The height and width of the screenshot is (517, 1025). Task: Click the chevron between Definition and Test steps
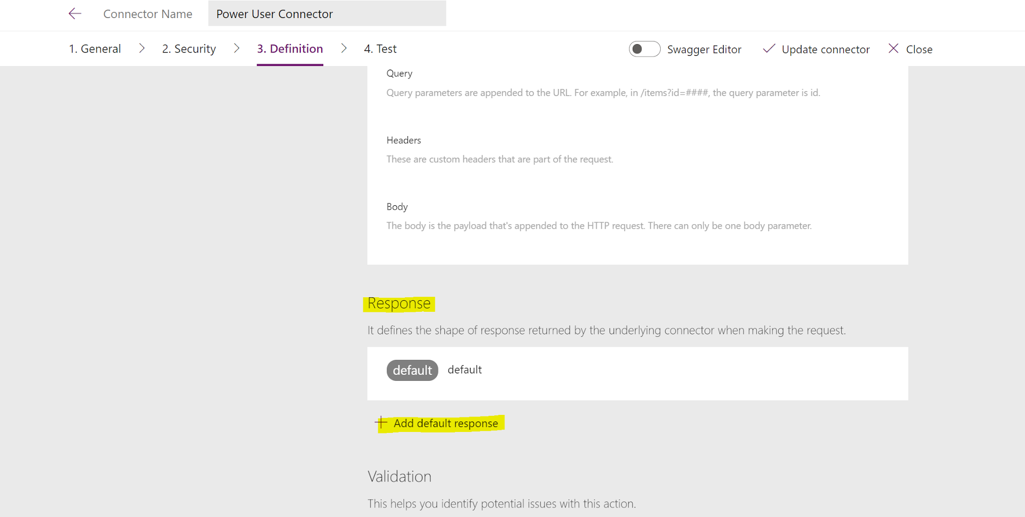pyautogui.click(x=344, y=48)
